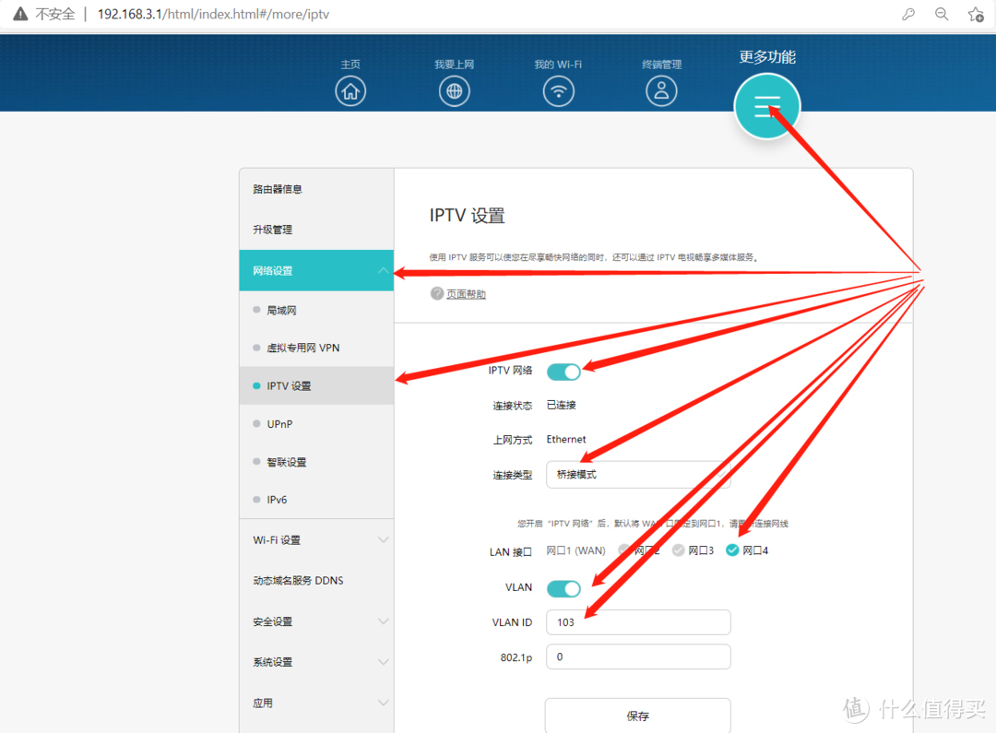
Task: Expand the Wi-Fi 设置 section
Action: click(316, 540)
